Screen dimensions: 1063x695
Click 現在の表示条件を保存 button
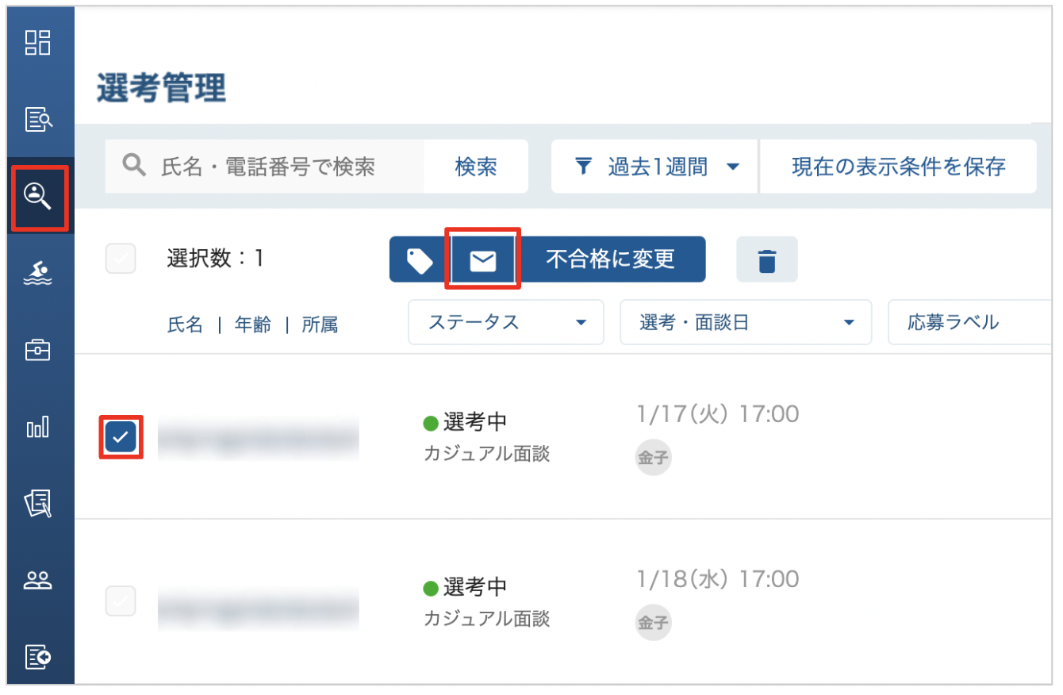[898, 167]
